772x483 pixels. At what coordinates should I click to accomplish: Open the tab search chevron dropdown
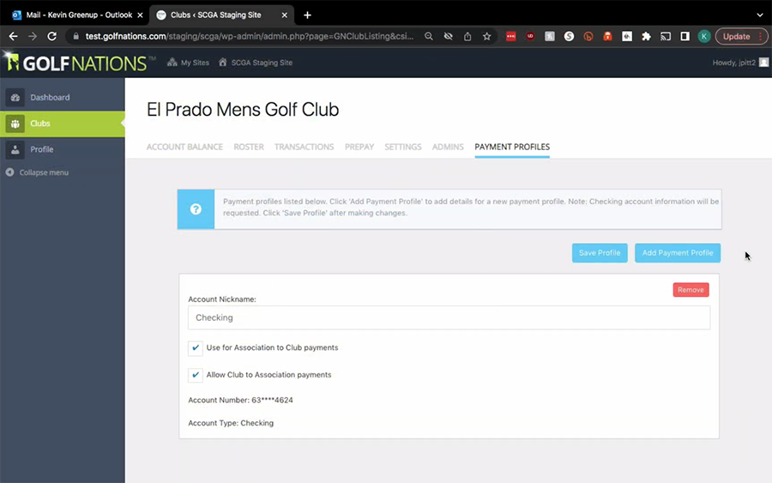[x=760, y=15]
